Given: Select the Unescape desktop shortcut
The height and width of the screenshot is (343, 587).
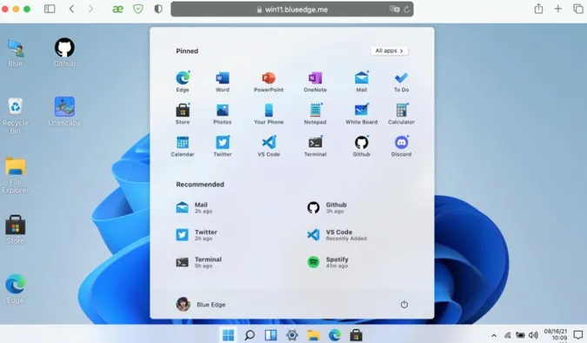Looking at the screenshot, I should (64, 111).
